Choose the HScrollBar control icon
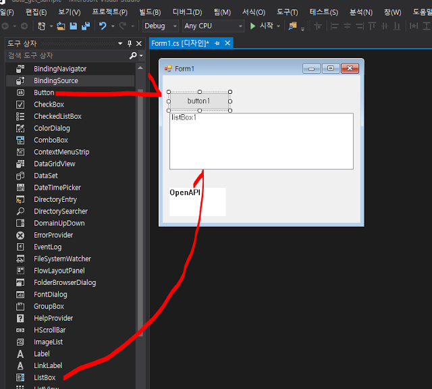 [x=20, y=330]
